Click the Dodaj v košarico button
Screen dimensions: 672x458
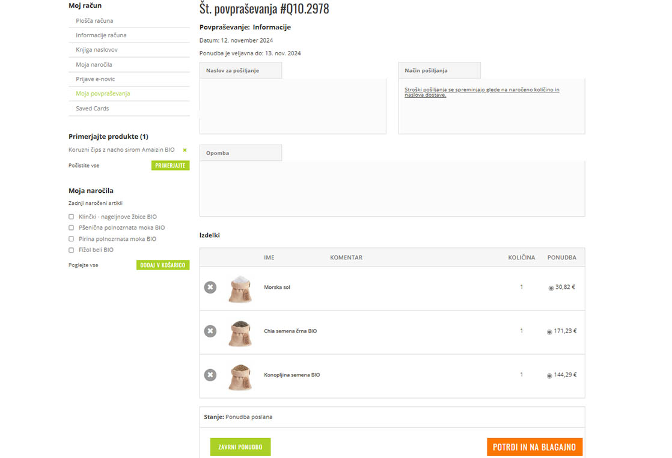[x=162, y=265]
